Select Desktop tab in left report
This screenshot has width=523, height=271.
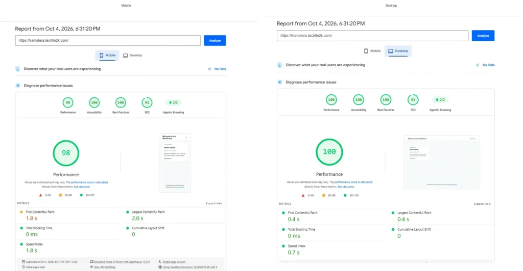coord(132,55)
